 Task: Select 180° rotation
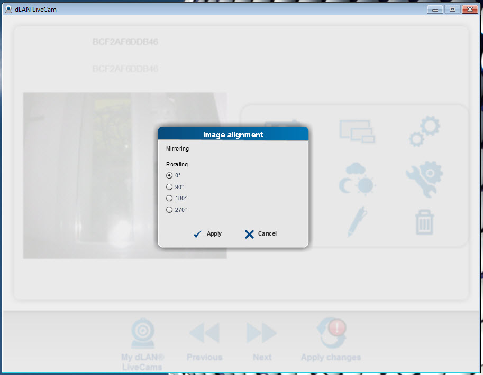click(169, 199)
